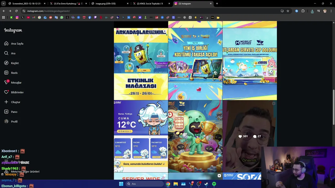
Task: Open Reddit bookmark icon
Action: (x=51, y=17)
